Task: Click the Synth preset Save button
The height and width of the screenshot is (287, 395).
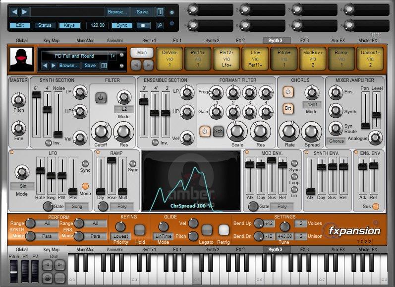Action: coord(90,66)
